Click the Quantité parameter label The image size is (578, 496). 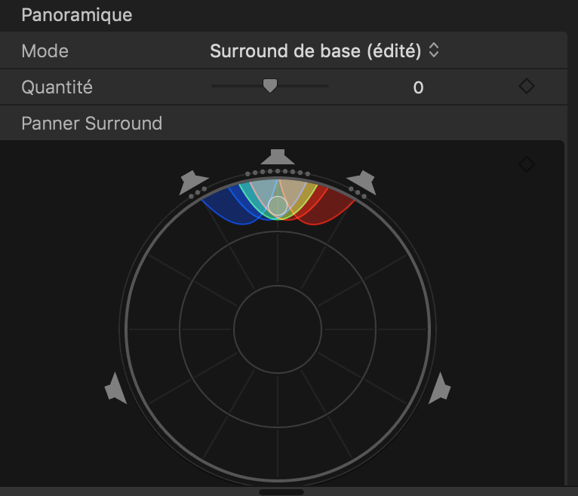[57, 87]
